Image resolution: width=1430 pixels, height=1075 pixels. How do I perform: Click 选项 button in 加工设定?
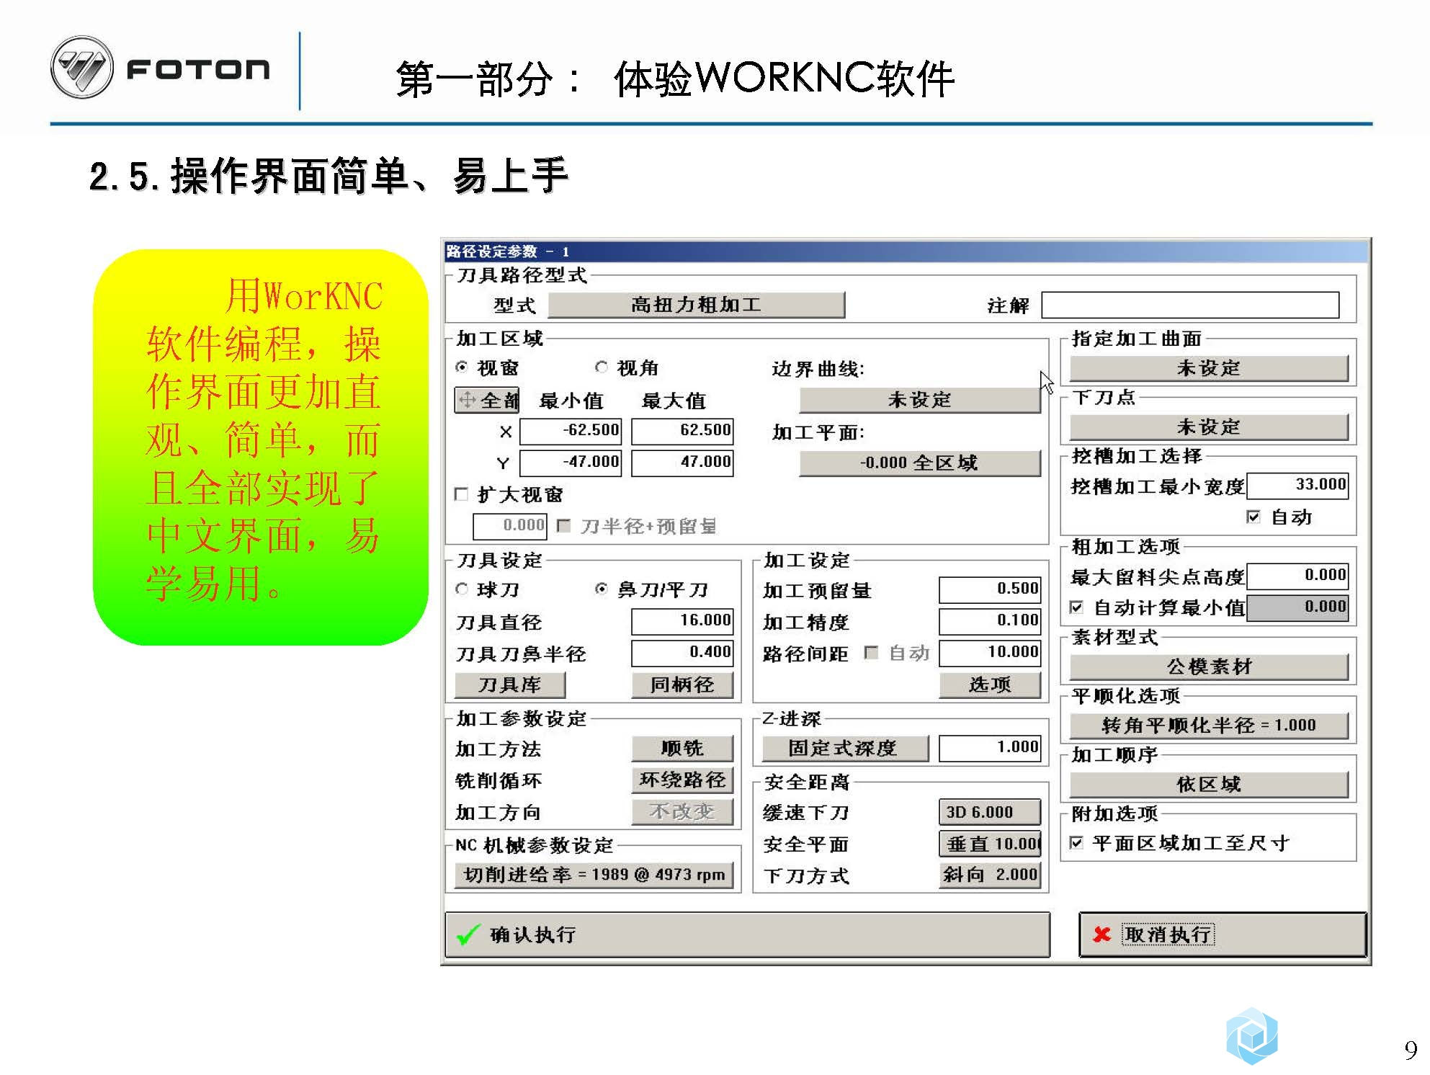(x=990, y=684)
